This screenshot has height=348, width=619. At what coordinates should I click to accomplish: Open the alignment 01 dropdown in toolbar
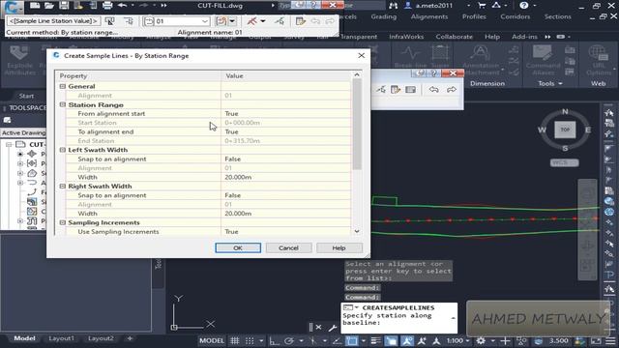click(x=204, y=21)
